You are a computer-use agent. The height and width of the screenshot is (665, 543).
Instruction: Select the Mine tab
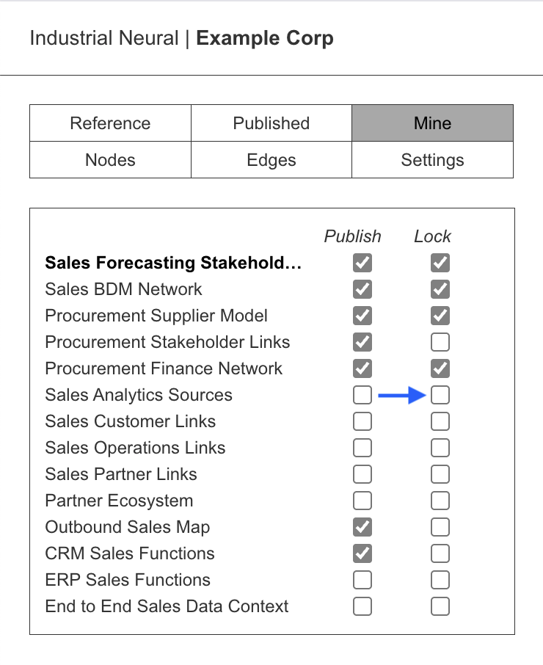point(432,123)
